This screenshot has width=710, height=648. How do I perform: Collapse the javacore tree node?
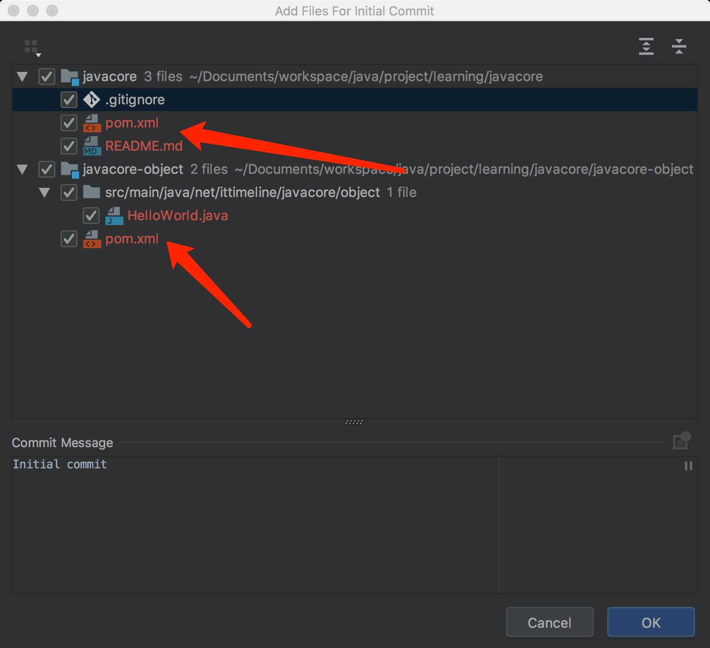point(22,77)
